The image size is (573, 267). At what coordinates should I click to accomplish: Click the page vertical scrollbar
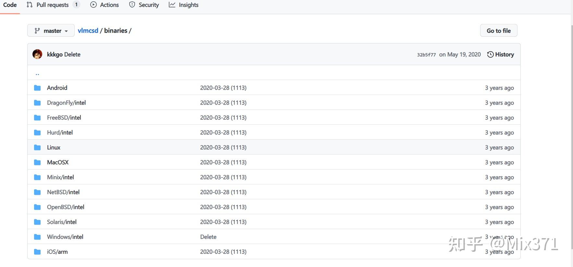coord(571,130)
